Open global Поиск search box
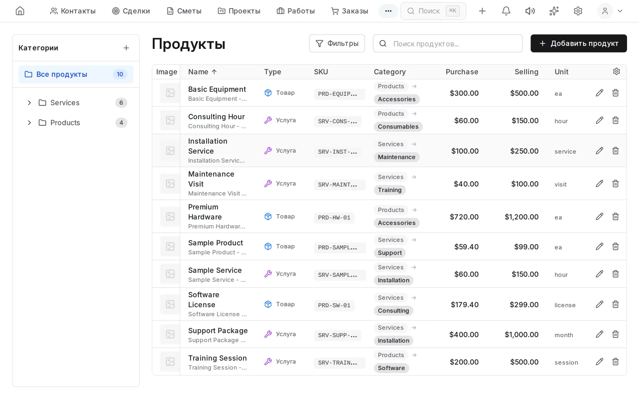The image size is (639, 399). point(433,11)
